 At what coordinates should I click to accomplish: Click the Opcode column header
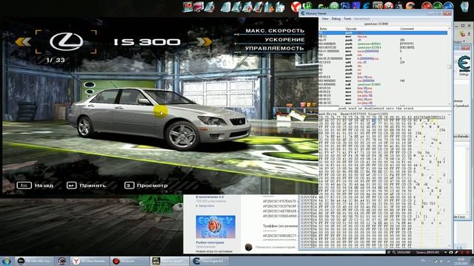(351, 29)
